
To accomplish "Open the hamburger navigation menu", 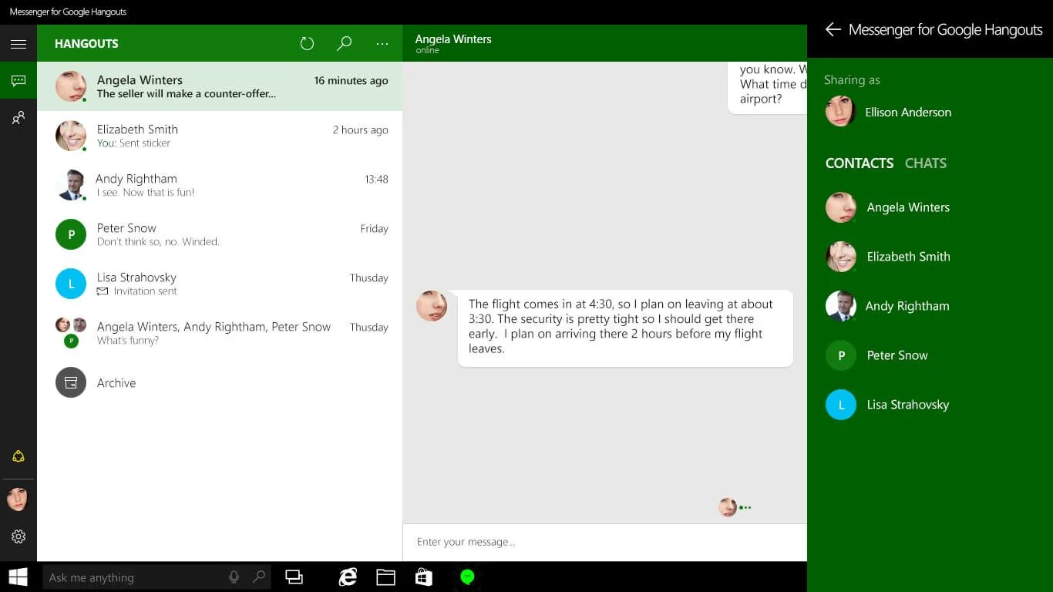I will coord(19,44).
